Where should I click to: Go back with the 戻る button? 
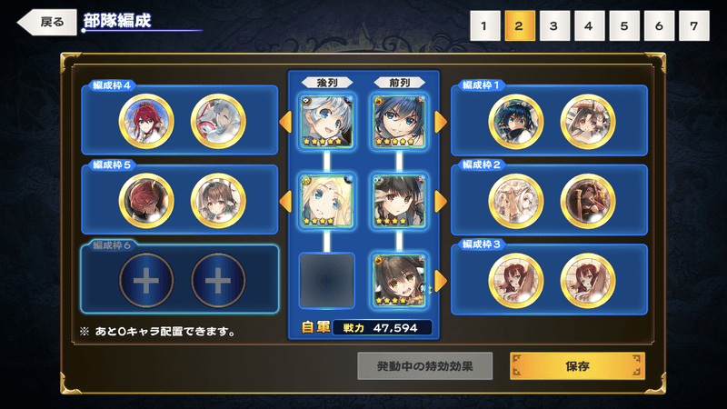click(x=47, y=22)
